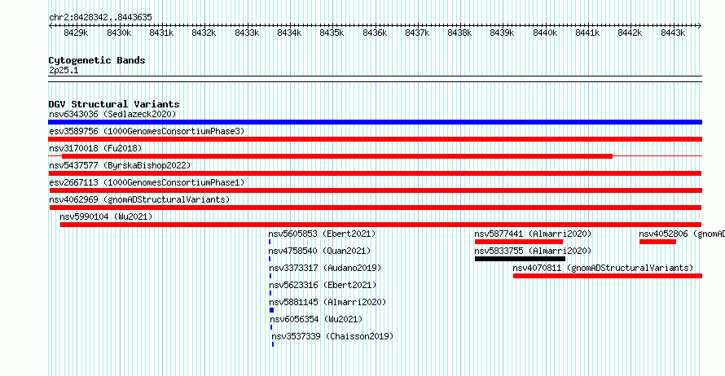The height and width of the screenshot is (376, 725).
Task: Click the 8437k ruler position
Action: [417, 33]
